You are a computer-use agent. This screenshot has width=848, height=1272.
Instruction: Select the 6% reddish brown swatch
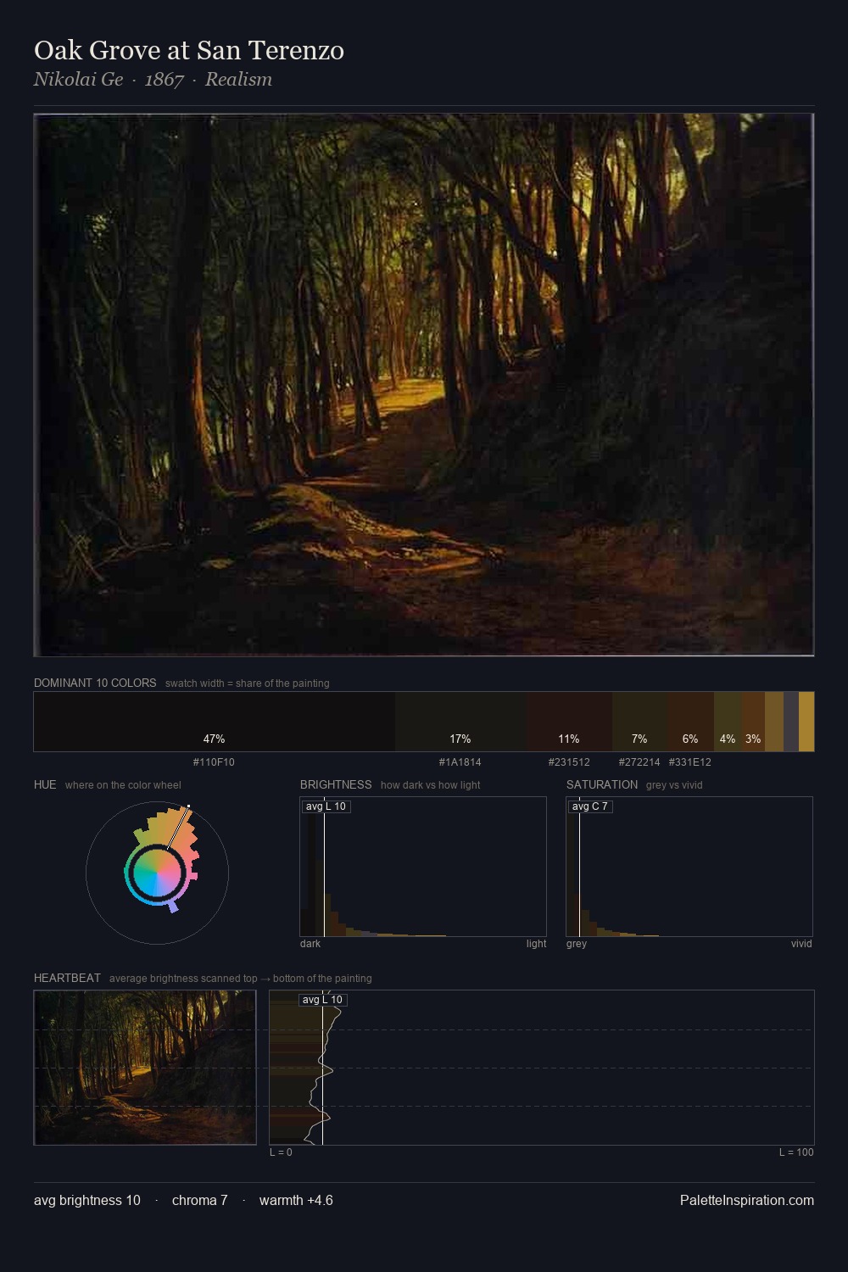[690, 722]
